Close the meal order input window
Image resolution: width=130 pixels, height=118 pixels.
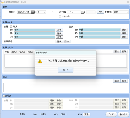128,2
